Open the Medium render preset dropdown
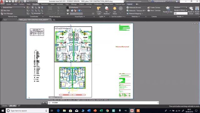200x113 pixels. (x=180, y=8)
